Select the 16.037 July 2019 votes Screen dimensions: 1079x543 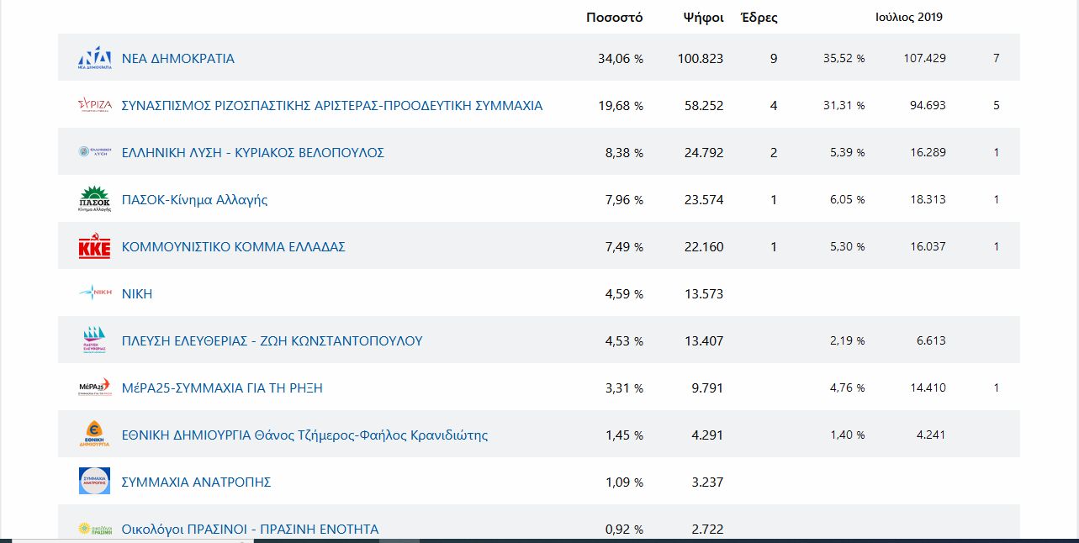click(x=928, y=247)
